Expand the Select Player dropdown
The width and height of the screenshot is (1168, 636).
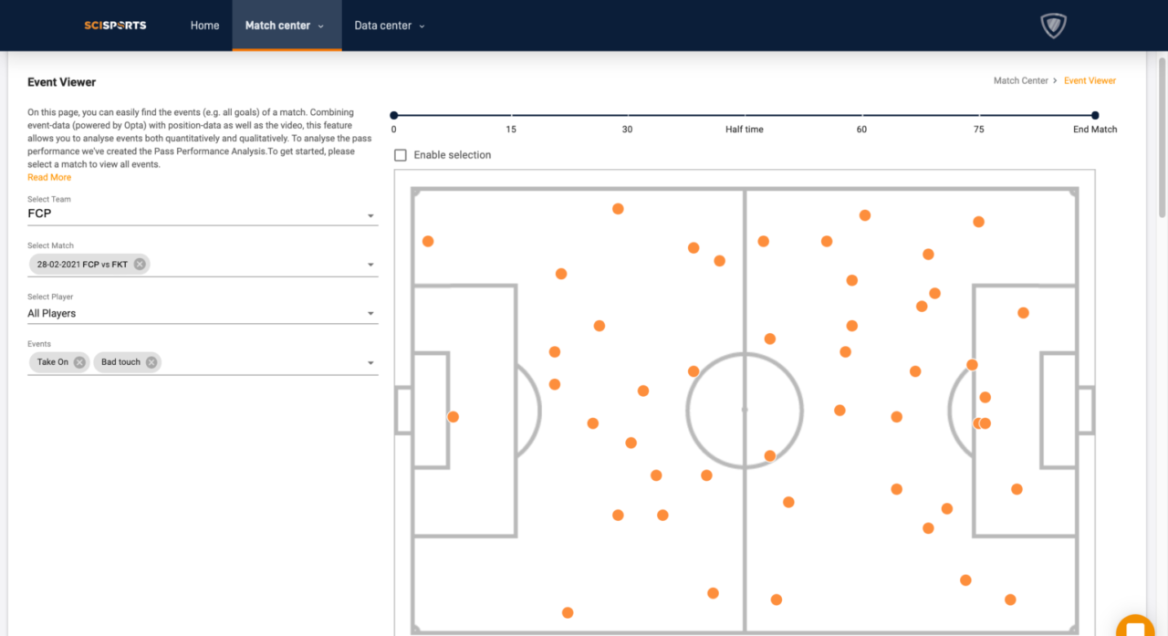point(370,314)
